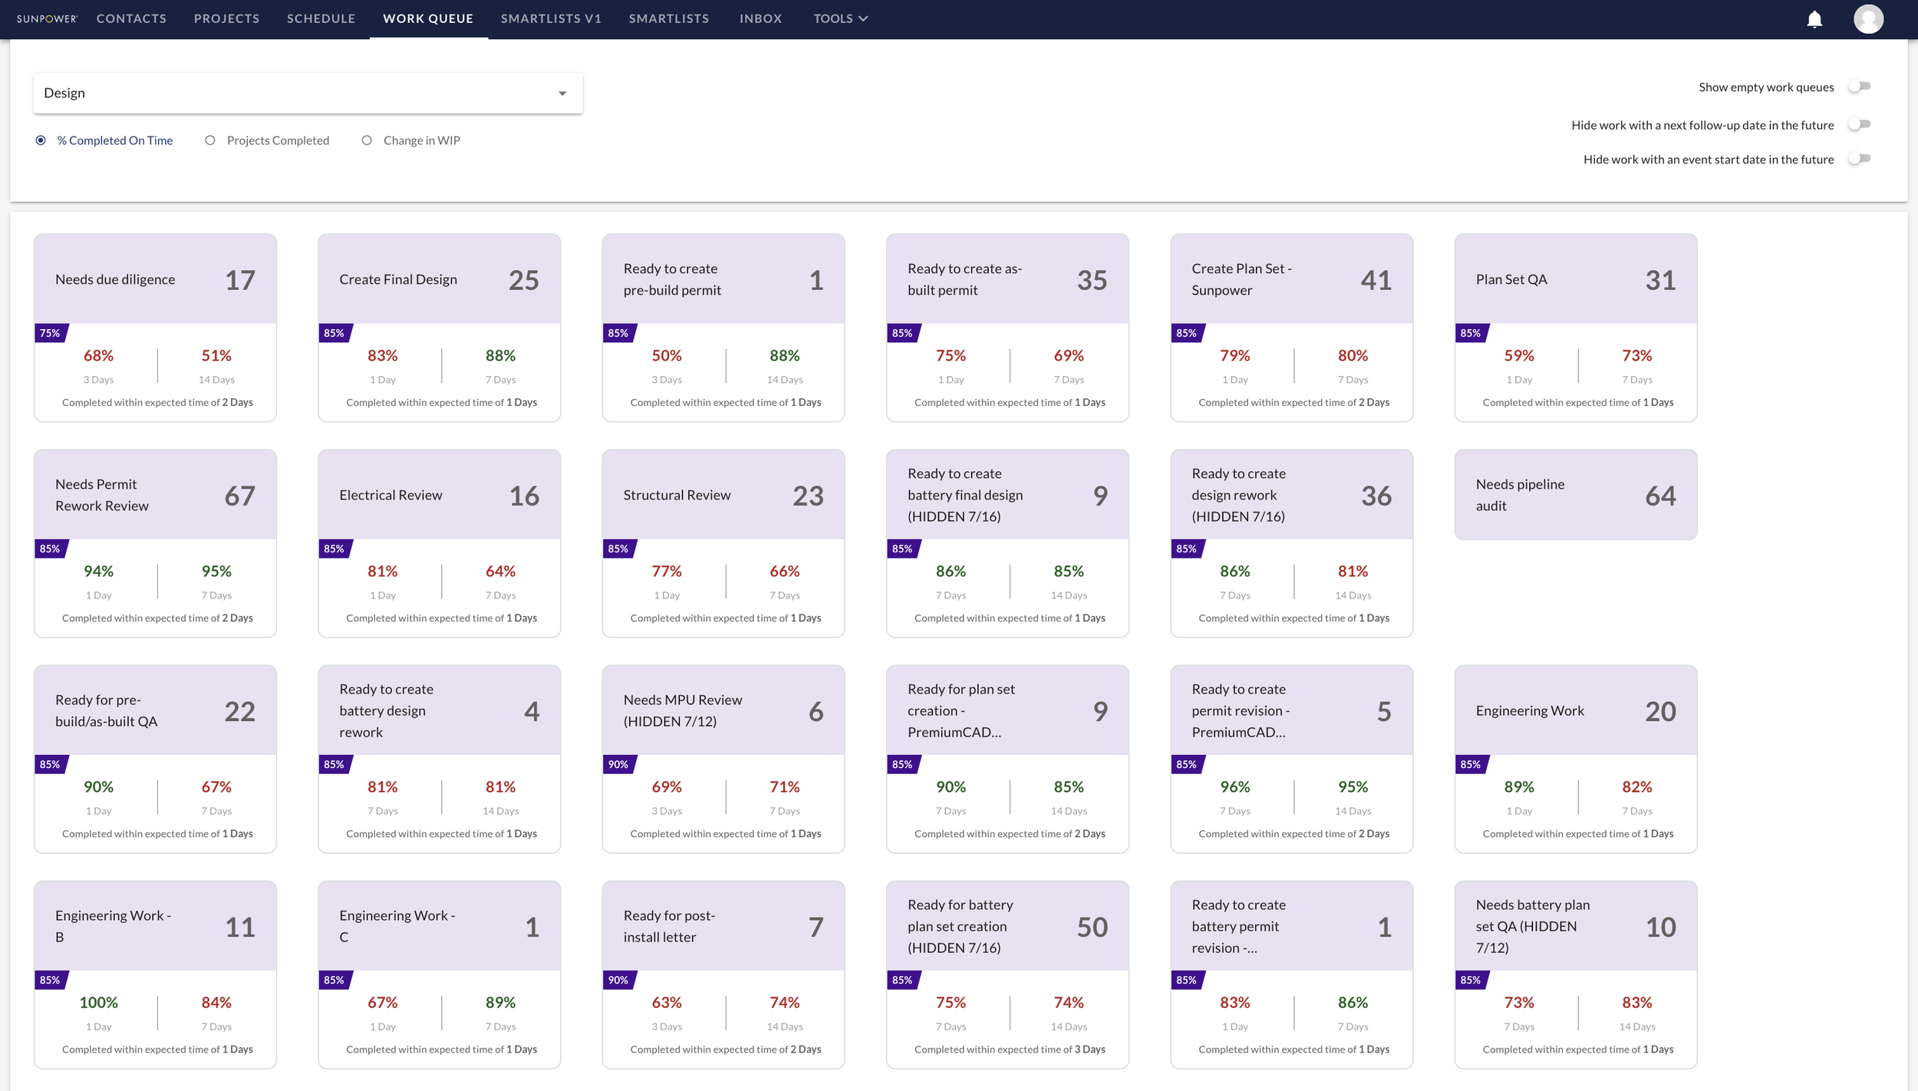Enable Show empty work queues
Image resolution: width=1918 pixels, height=1091 pixels.
point(1859,87)
